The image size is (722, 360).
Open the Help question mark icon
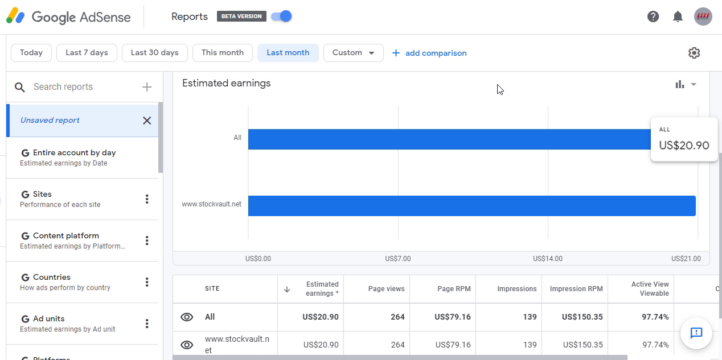653,16
